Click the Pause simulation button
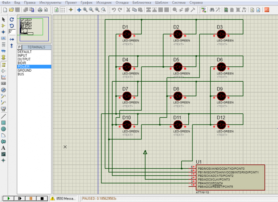Image resolution: width=278 pixels, height=202 pixels. [31, 199]
